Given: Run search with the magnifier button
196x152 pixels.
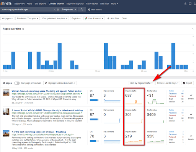Looking at the screenshot, I should pyautogui.click(x=82, y=10).
